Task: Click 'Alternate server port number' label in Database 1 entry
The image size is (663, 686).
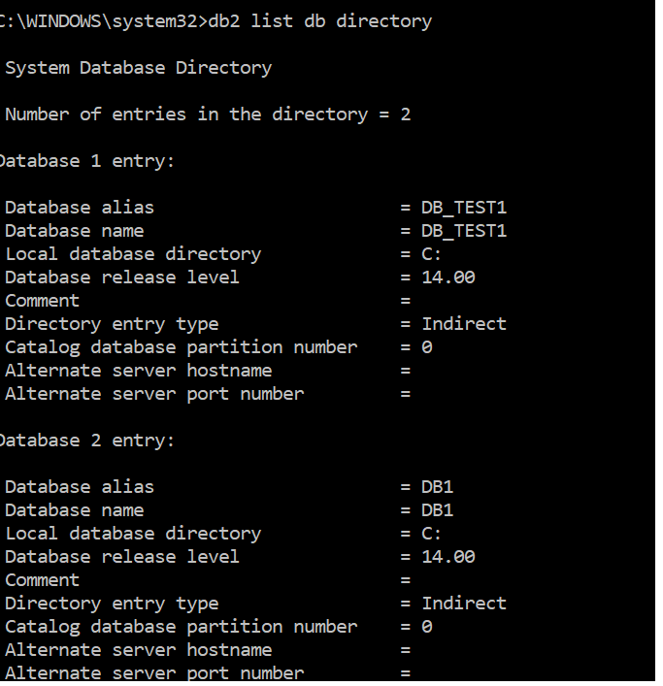Action: point(154,394)
